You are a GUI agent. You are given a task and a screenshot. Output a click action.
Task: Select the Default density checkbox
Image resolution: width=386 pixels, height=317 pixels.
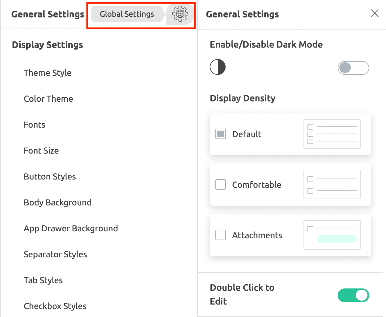[x=221, y=134]
